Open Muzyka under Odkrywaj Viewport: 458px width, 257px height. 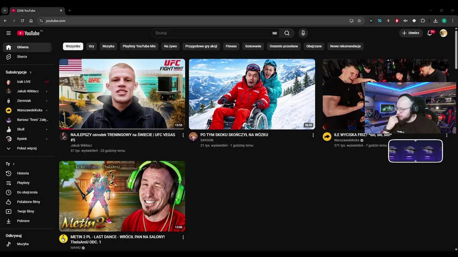[27, 244]
